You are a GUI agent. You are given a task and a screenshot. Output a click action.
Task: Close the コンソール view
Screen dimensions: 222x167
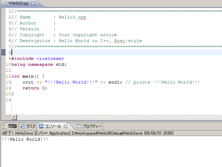coord(66,126)
